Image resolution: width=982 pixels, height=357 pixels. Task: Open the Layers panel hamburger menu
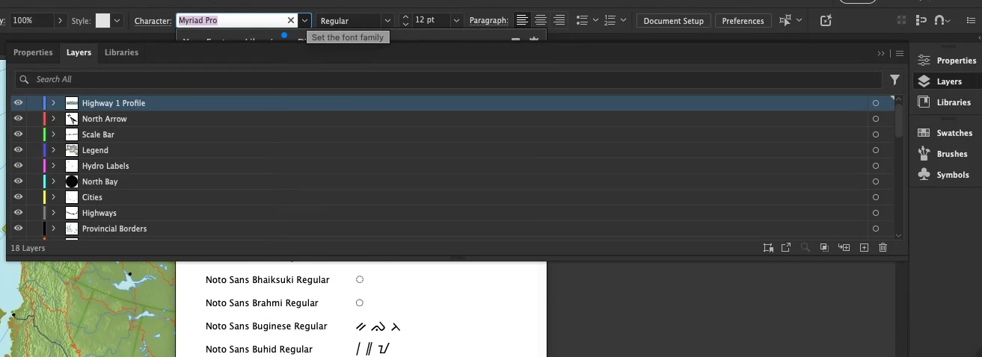tap(900, 53)
